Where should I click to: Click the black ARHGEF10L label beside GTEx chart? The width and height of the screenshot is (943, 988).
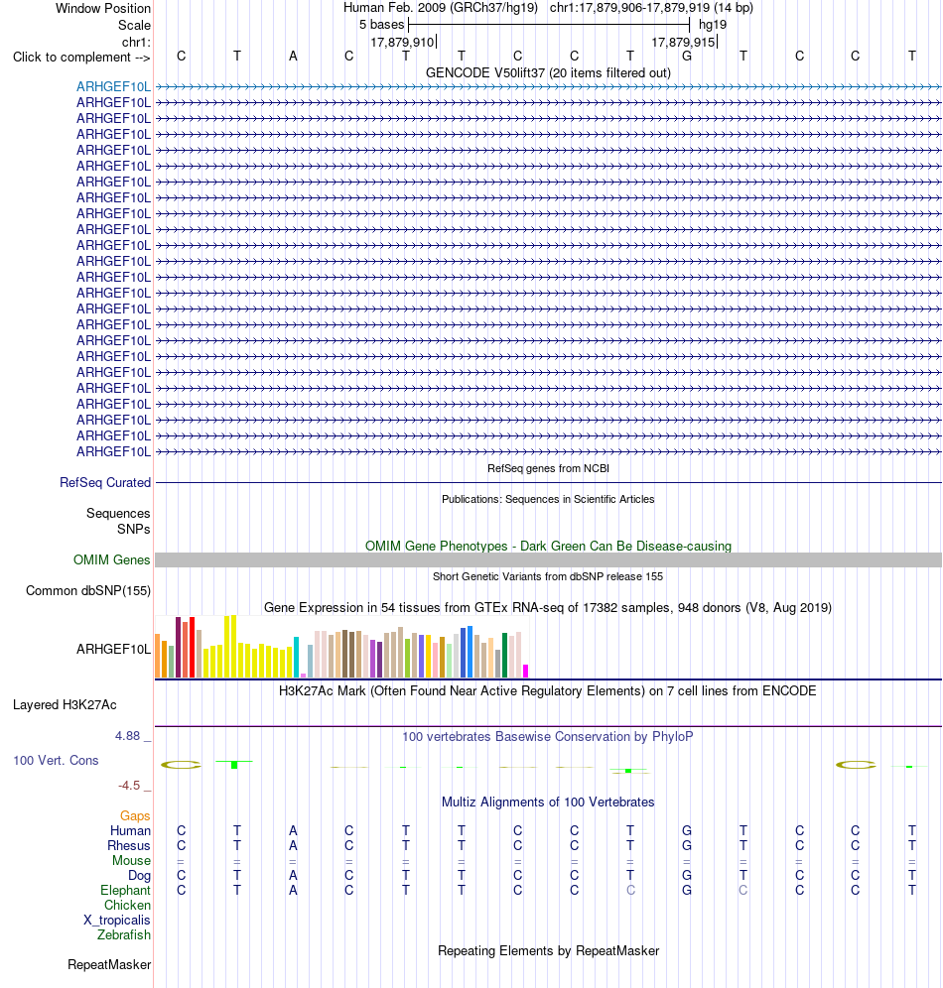(x=113, y=649)
